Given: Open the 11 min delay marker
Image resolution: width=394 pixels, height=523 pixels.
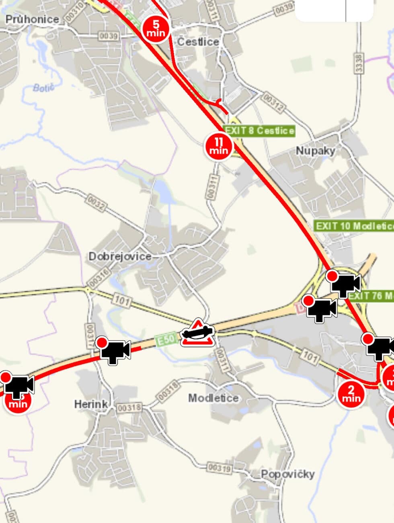Looking at the screenshot, I should 219,146.
